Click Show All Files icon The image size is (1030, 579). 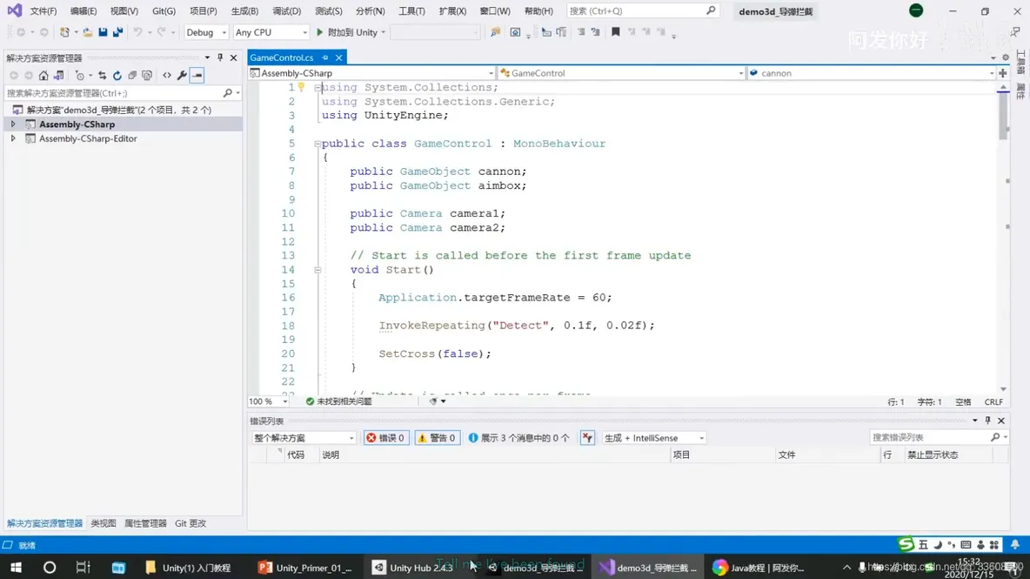tap(147, 76)
